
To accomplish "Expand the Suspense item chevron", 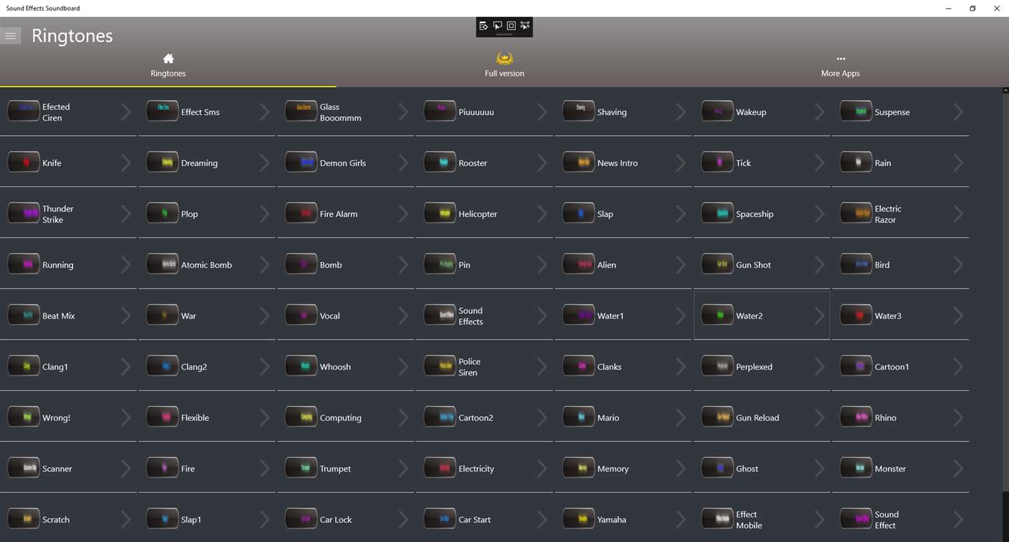I will click(x=958, y=112).
